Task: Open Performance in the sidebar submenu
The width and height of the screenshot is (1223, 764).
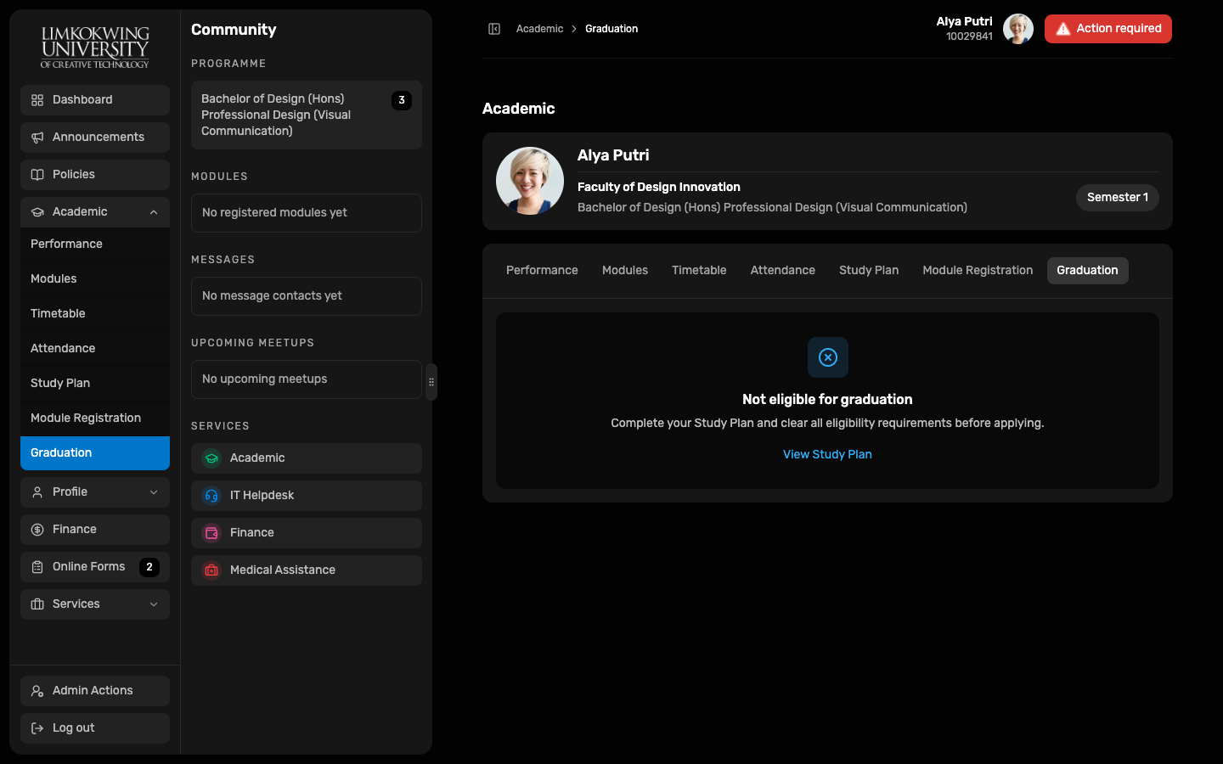Action: coord(95,244)
